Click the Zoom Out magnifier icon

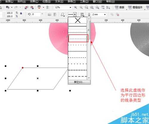pyautogui.click(x=81, y=7)
